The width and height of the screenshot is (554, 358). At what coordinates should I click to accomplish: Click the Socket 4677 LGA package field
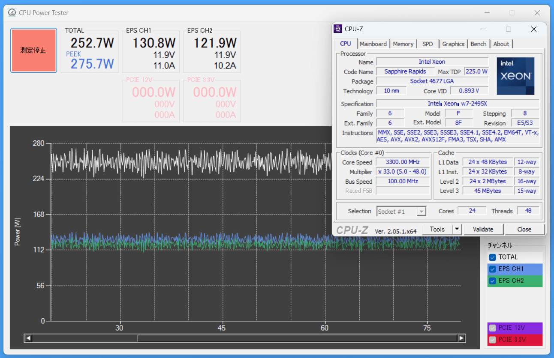point(432,81)
